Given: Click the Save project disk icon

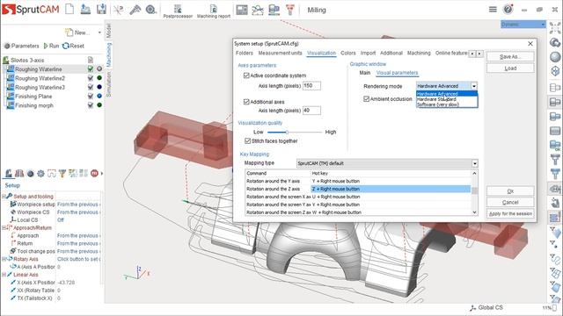Looking at the screenshot, I should click(x=102, y=9).
